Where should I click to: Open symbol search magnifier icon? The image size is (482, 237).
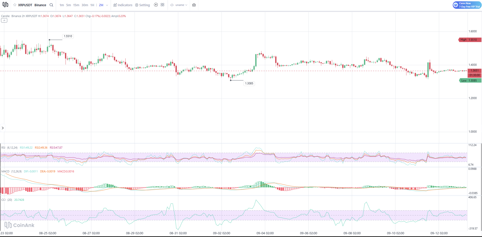(51, 5)
